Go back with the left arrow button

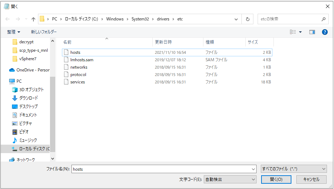click(x=7, y=19)
